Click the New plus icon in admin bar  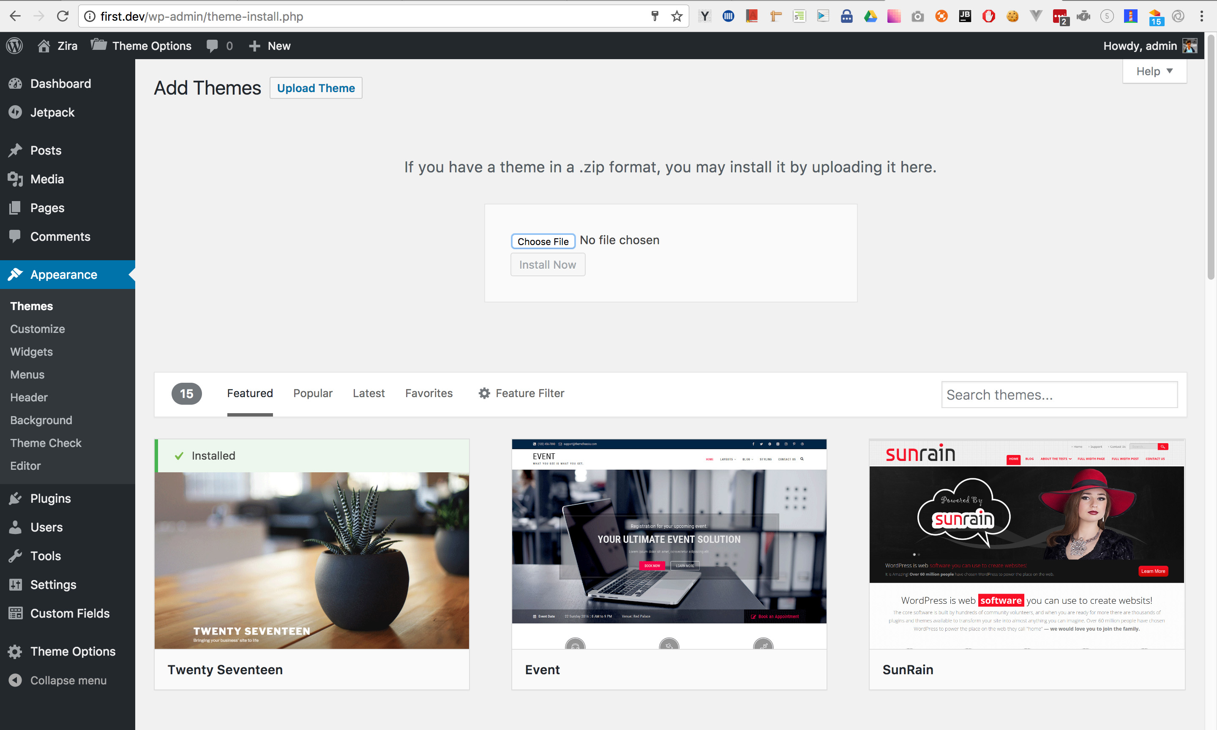(254, 46)
